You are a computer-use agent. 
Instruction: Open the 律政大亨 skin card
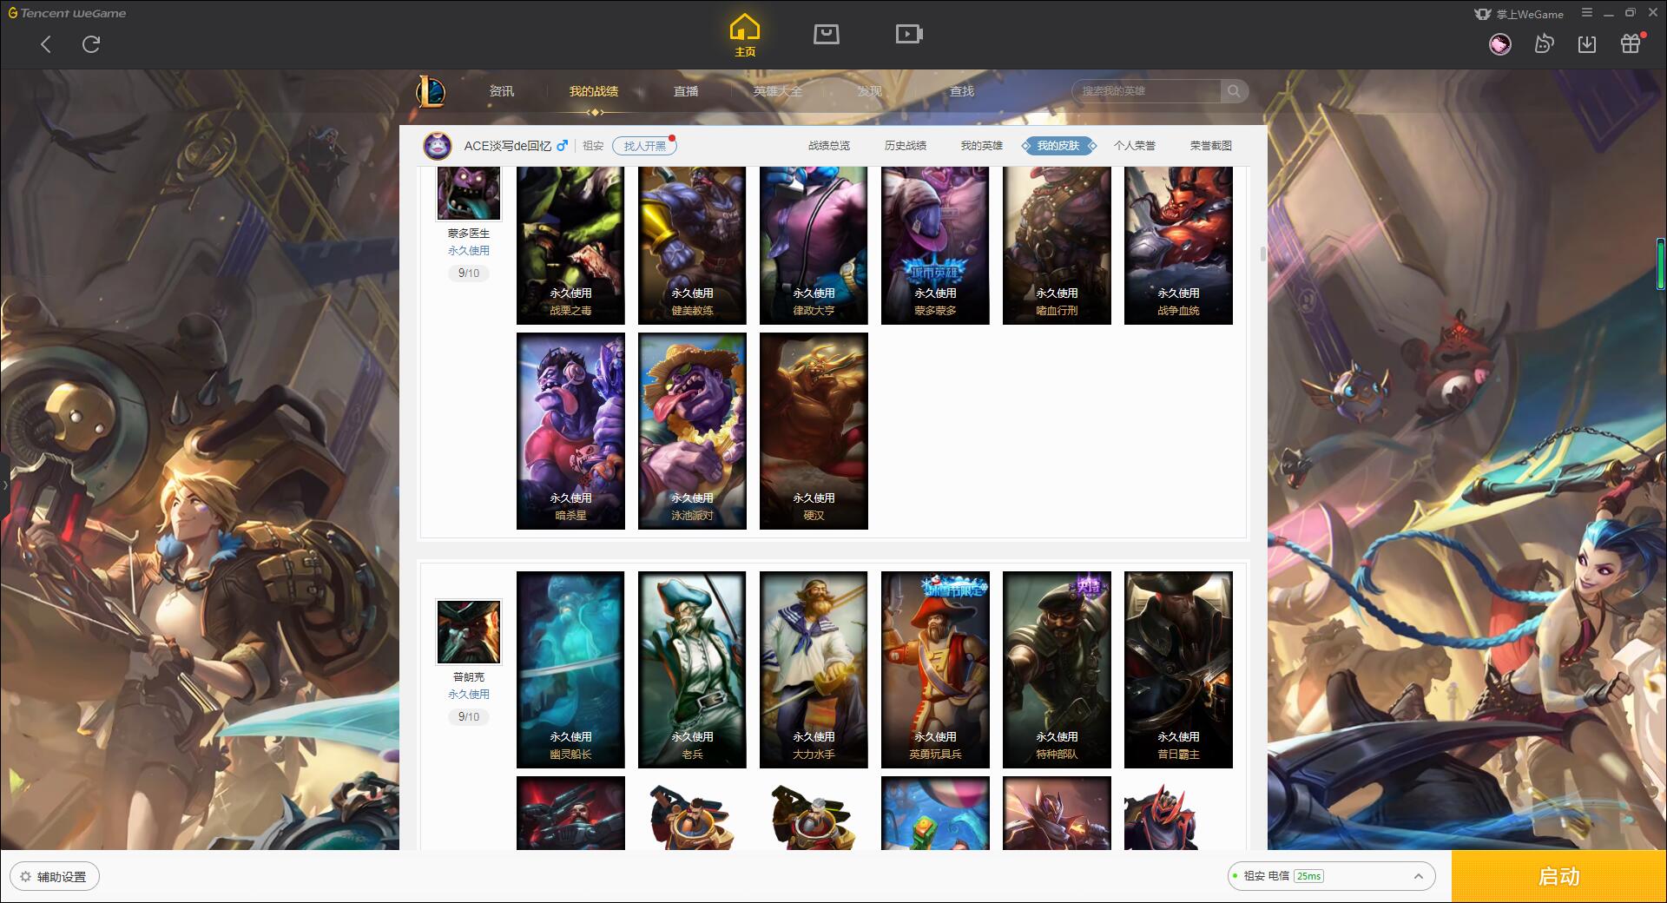point(814,246)
